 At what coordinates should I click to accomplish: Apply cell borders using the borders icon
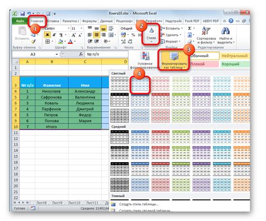click(48, 42)
